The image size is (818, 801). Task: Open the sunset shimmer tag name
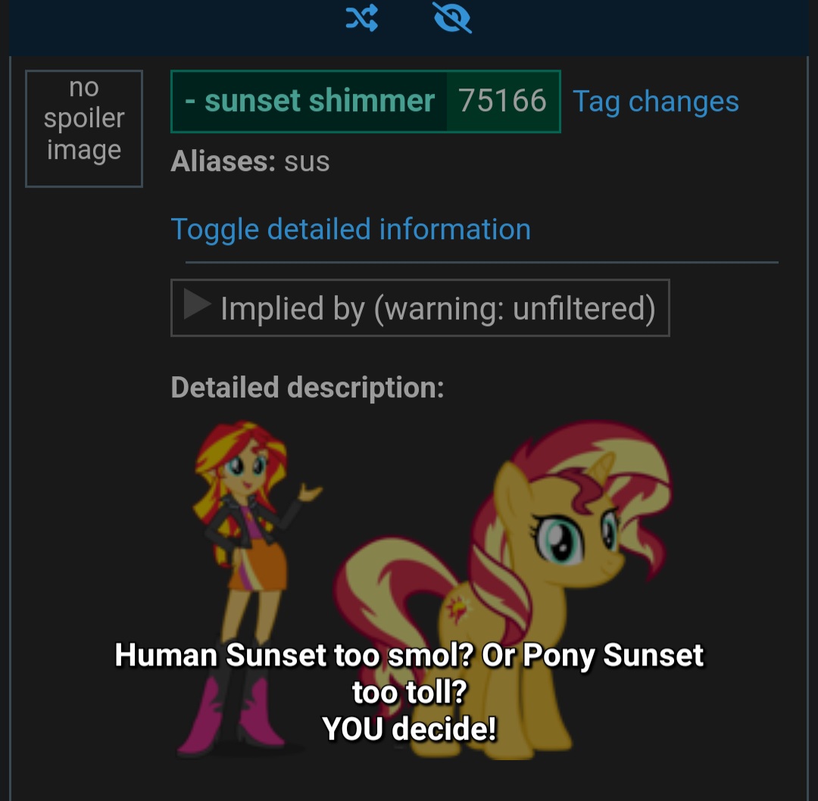coord(320,101)
